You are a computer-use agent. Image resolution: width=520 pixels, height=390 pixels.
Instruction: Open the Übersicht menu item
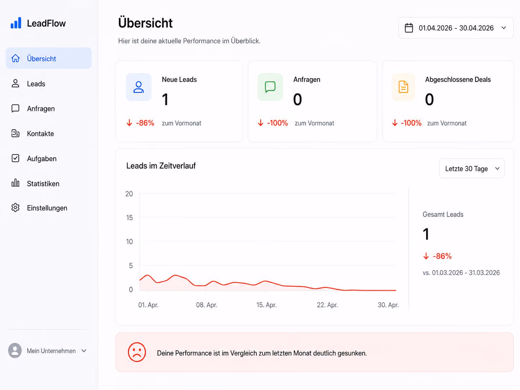point(49,58)
